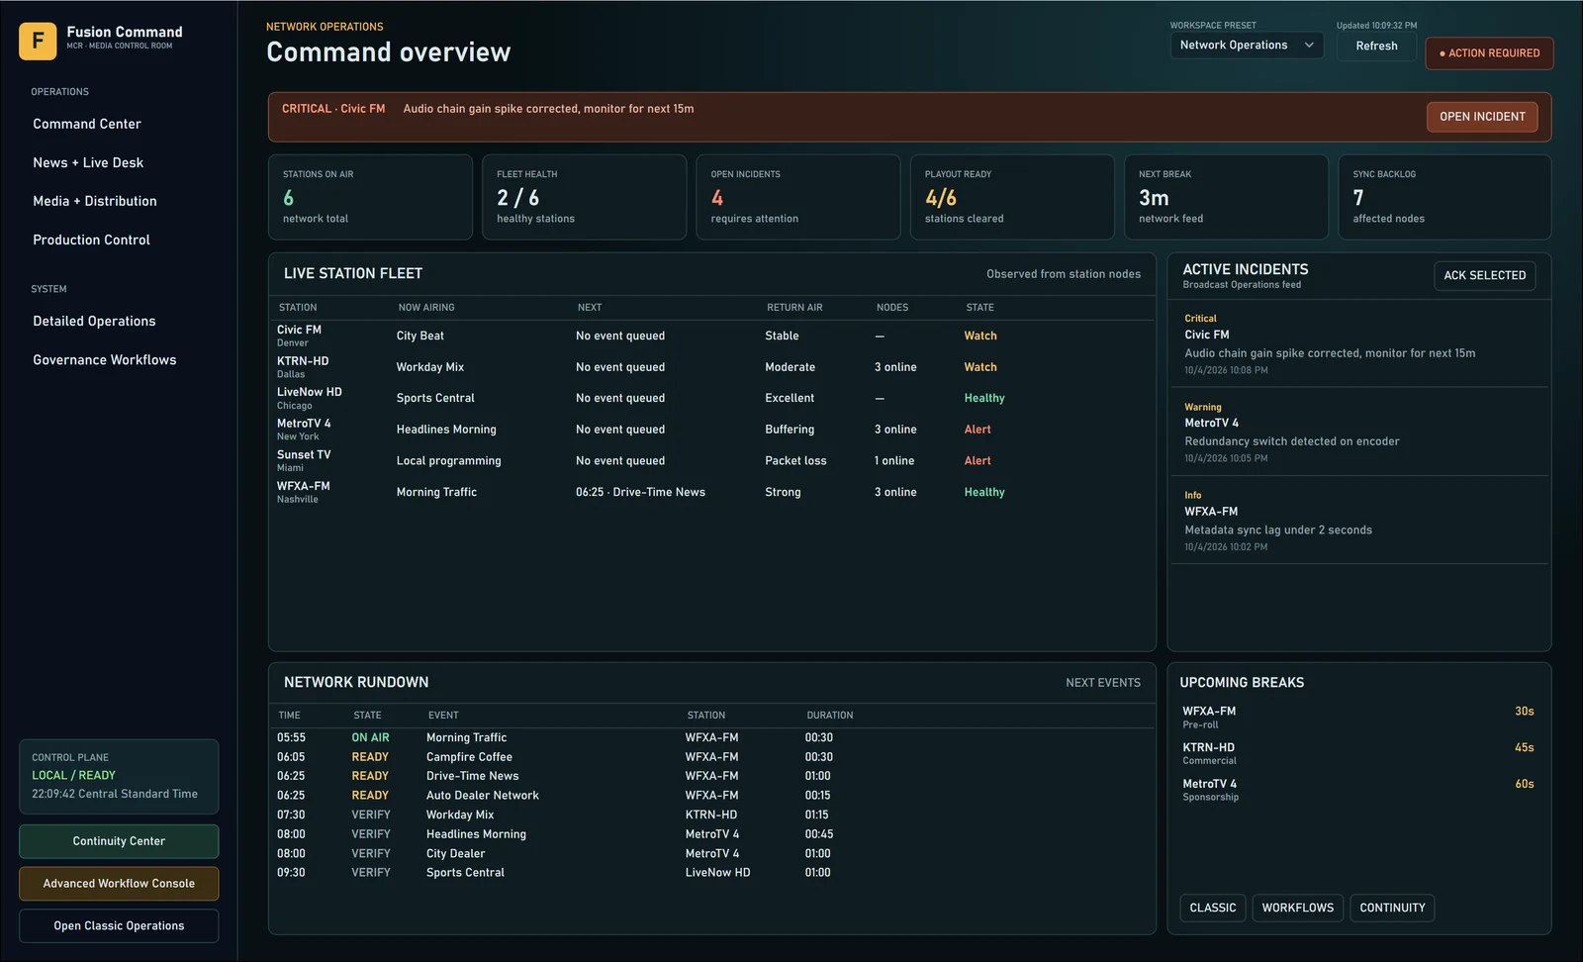This screenshot has height=962, width=1583.
Task: Open the Workspace Preset dropdown
Action: coord(1247,46)
